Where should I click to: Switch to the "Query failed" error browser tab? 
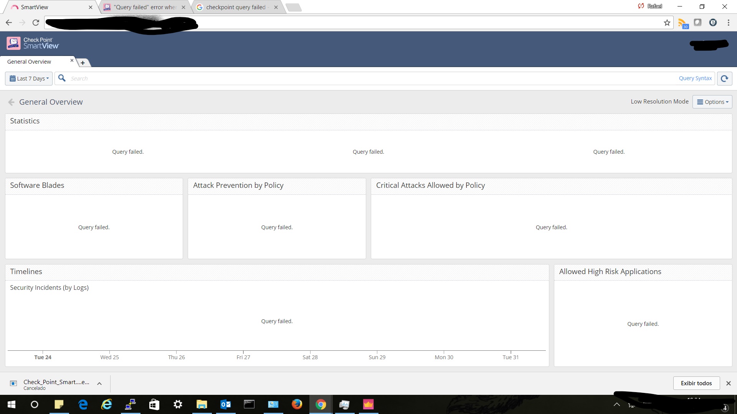coord(144,7)
